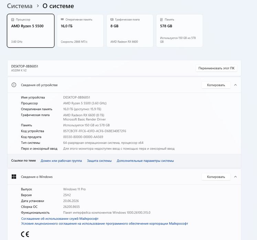Open Дополнительные параметры системы link

[x=145, y=161]
